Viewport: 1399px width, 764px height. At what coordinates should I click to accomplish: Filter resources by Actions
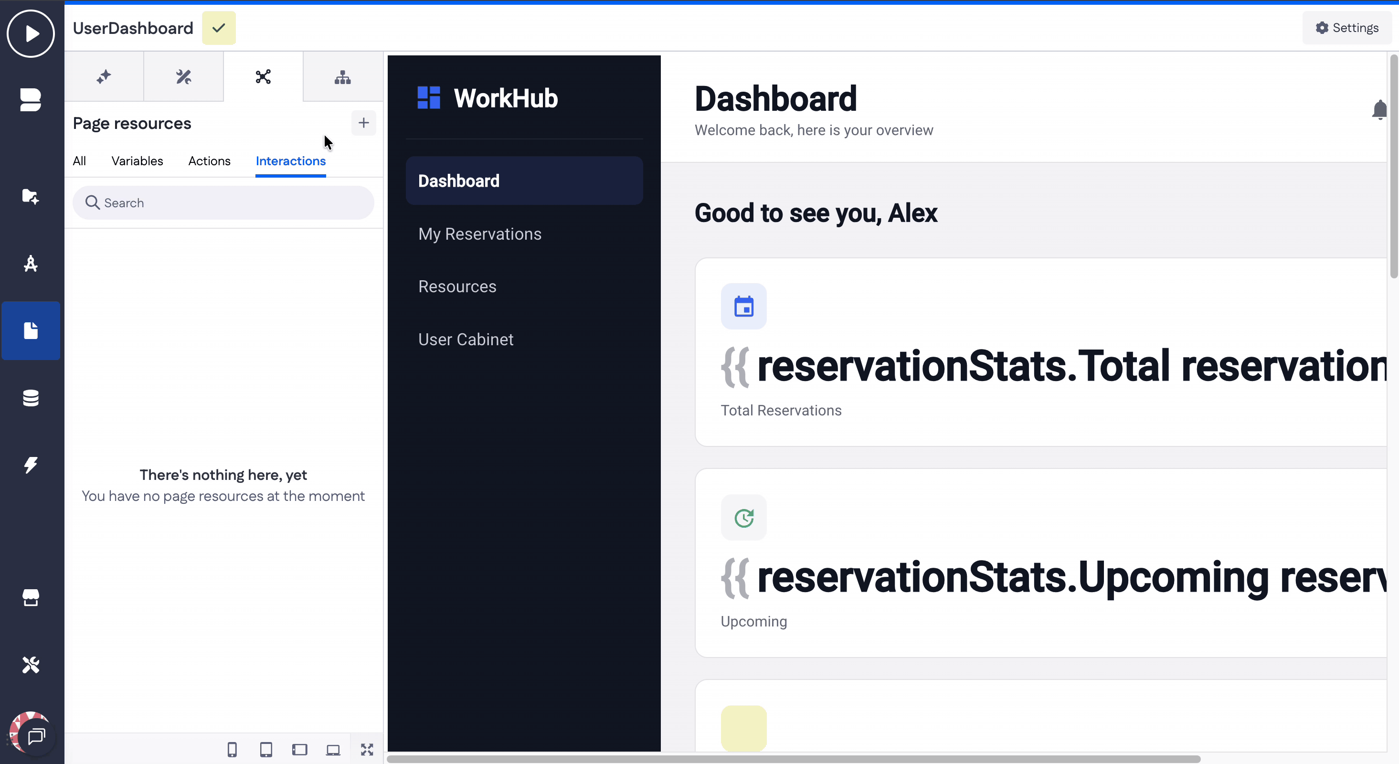209,161
